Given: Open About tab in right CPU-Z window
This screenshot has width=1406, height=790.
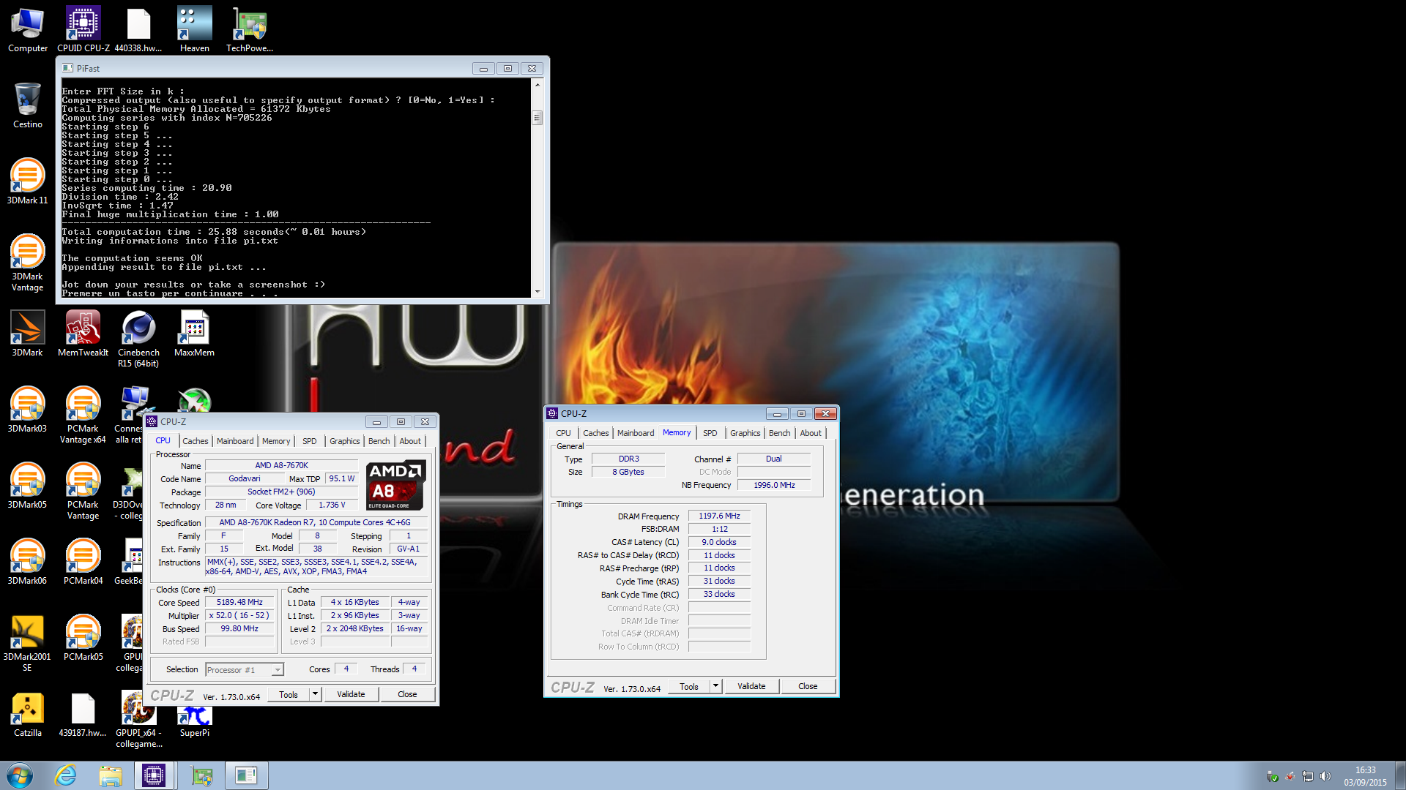Looking at the screenshot, I should pyautogui.click(x=811, y=433).
